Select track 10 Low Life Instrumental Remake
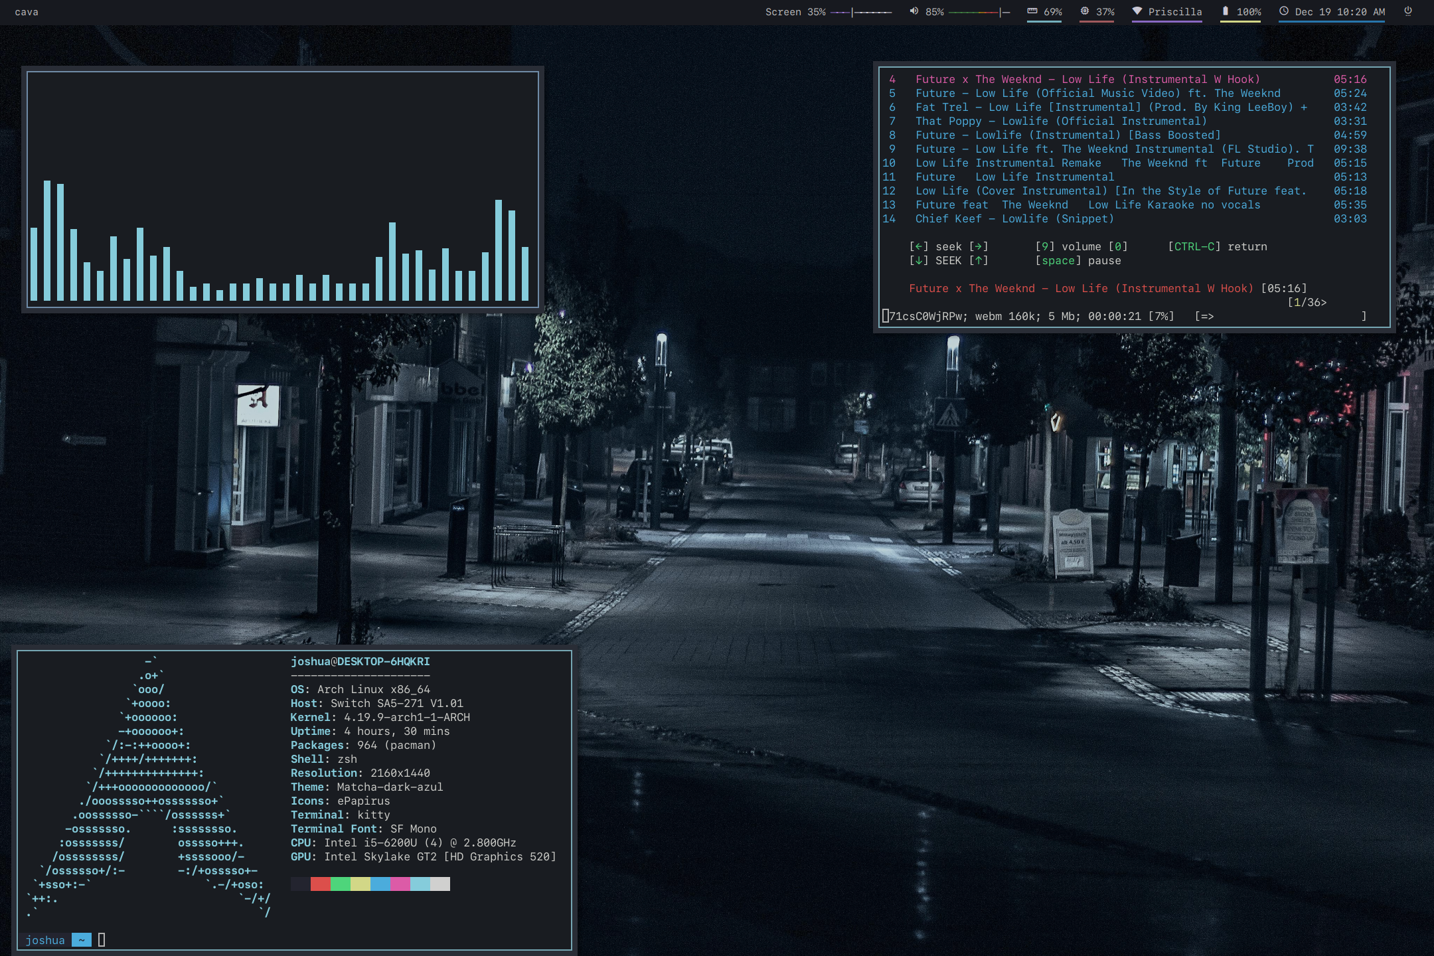The height and width of the screenshot is (956, 1434). coord(1125,163)
